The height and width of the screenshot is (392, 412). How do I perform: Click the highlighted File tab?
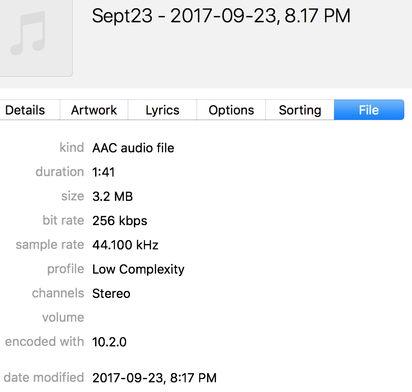pos(369,110)
